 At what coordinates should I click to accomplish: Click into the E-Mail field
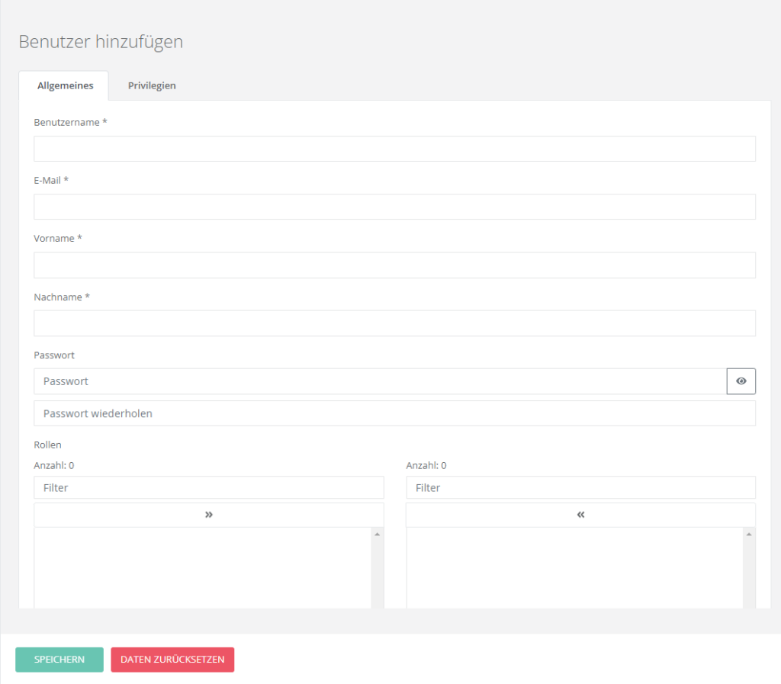[x=394, y=207]
